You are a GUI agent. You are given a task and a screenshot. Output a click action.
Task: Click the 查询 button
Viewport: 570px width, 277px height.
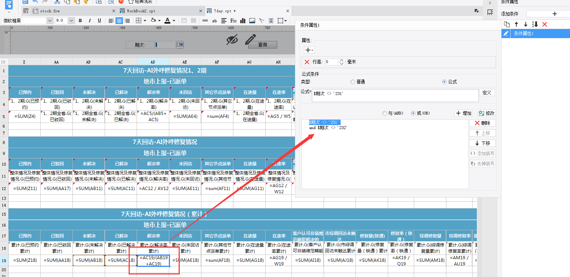pos(263,45)
